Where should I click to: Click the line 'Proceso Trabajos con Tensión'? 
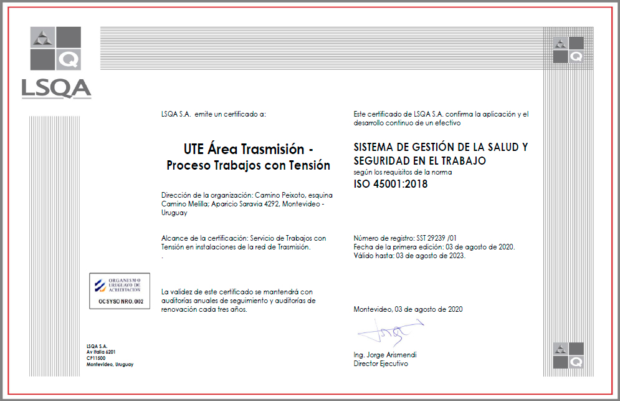[249, 165]
